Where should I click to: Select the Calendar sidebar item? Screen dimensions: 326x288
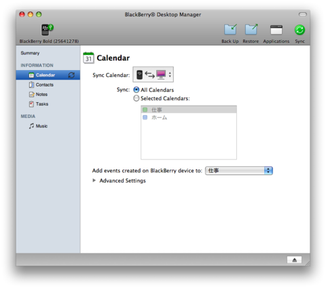[48, 75]
